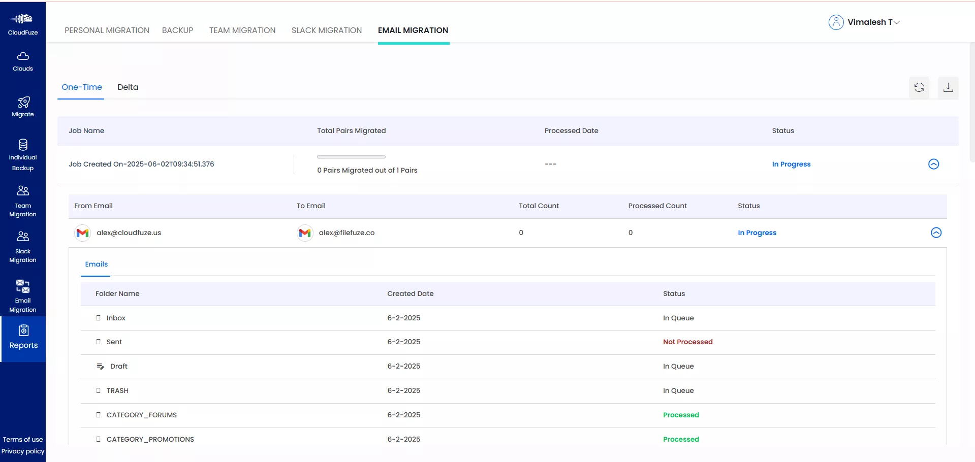Click the Sent folder row name

114,342
